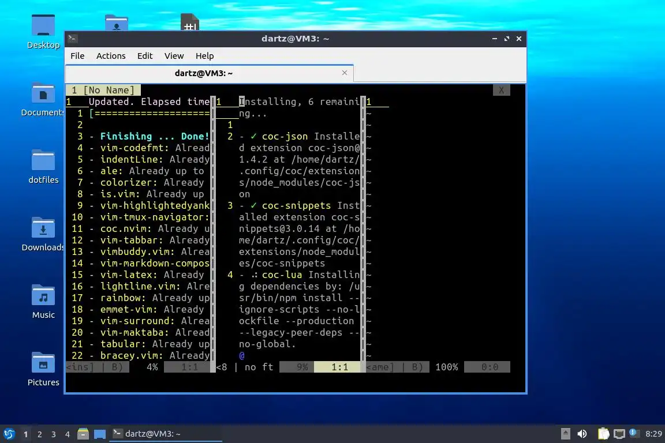Image resolution: width=665 pixels, height=443 pixels.
Task: Click the coc-snippets Installed line
Action: [299, 205]
